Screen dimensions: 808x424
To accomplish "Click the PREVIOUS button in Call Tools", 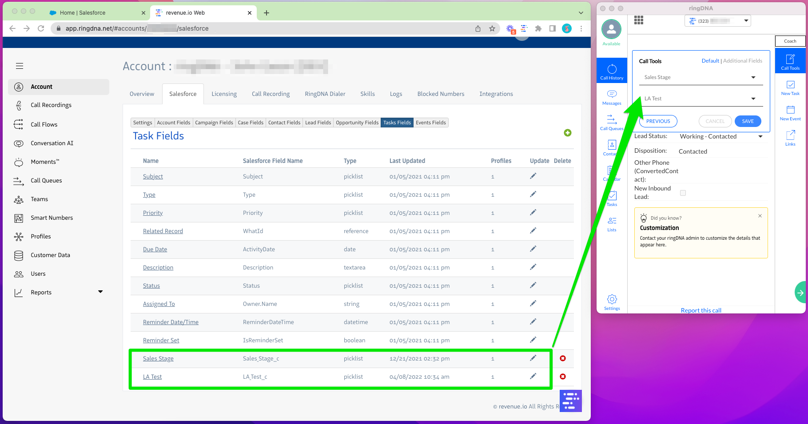I will click(658, 121).
